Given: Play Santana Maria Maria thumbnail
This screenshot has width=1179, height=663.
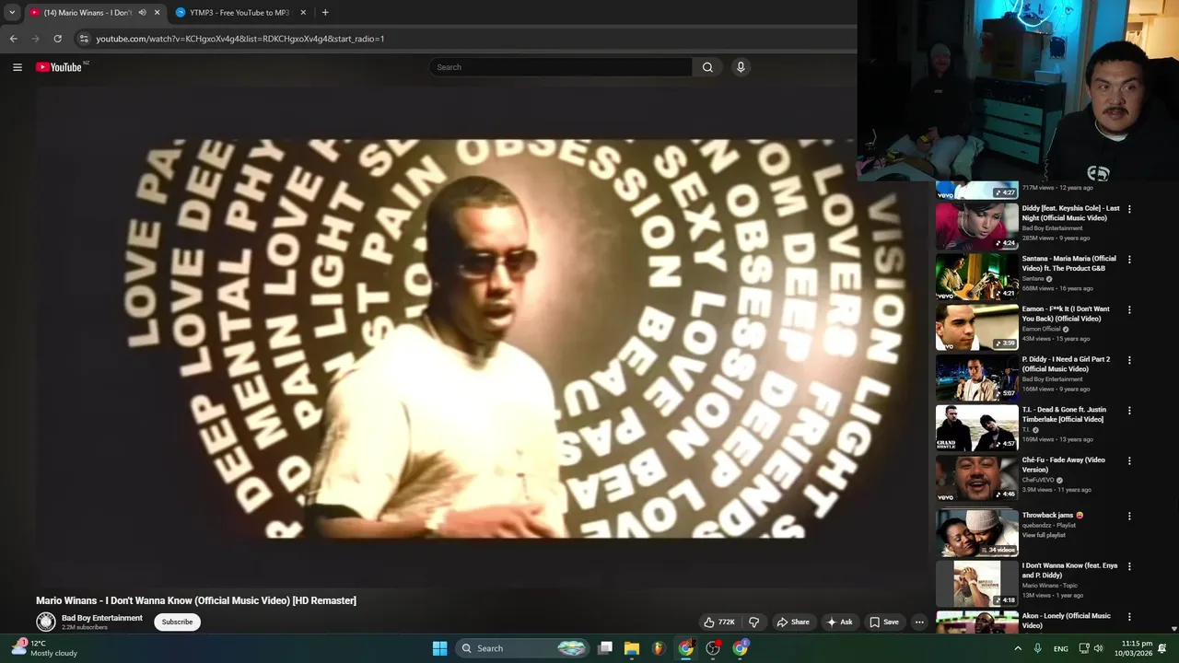Looking at the screenshot, I should (x=976, y=277).
